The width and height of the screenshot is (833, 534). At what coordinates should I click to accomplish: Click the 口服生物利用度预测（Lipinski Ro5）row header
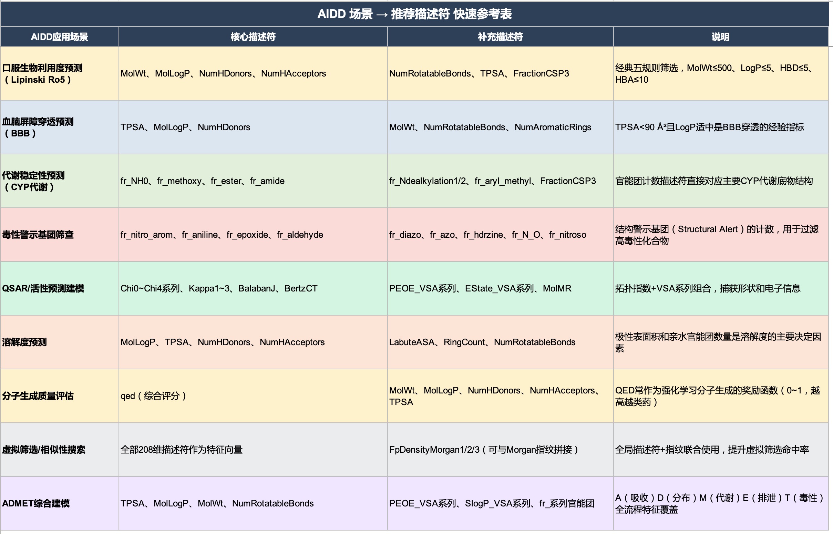tap(59, 73)
